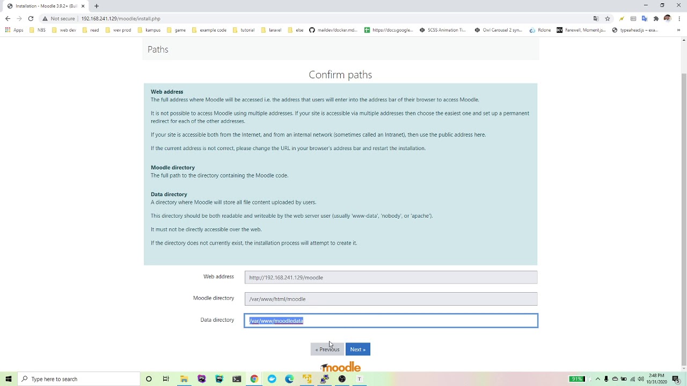Open the else bookmarks folder
687x386 pixels.
pos(296,30)
